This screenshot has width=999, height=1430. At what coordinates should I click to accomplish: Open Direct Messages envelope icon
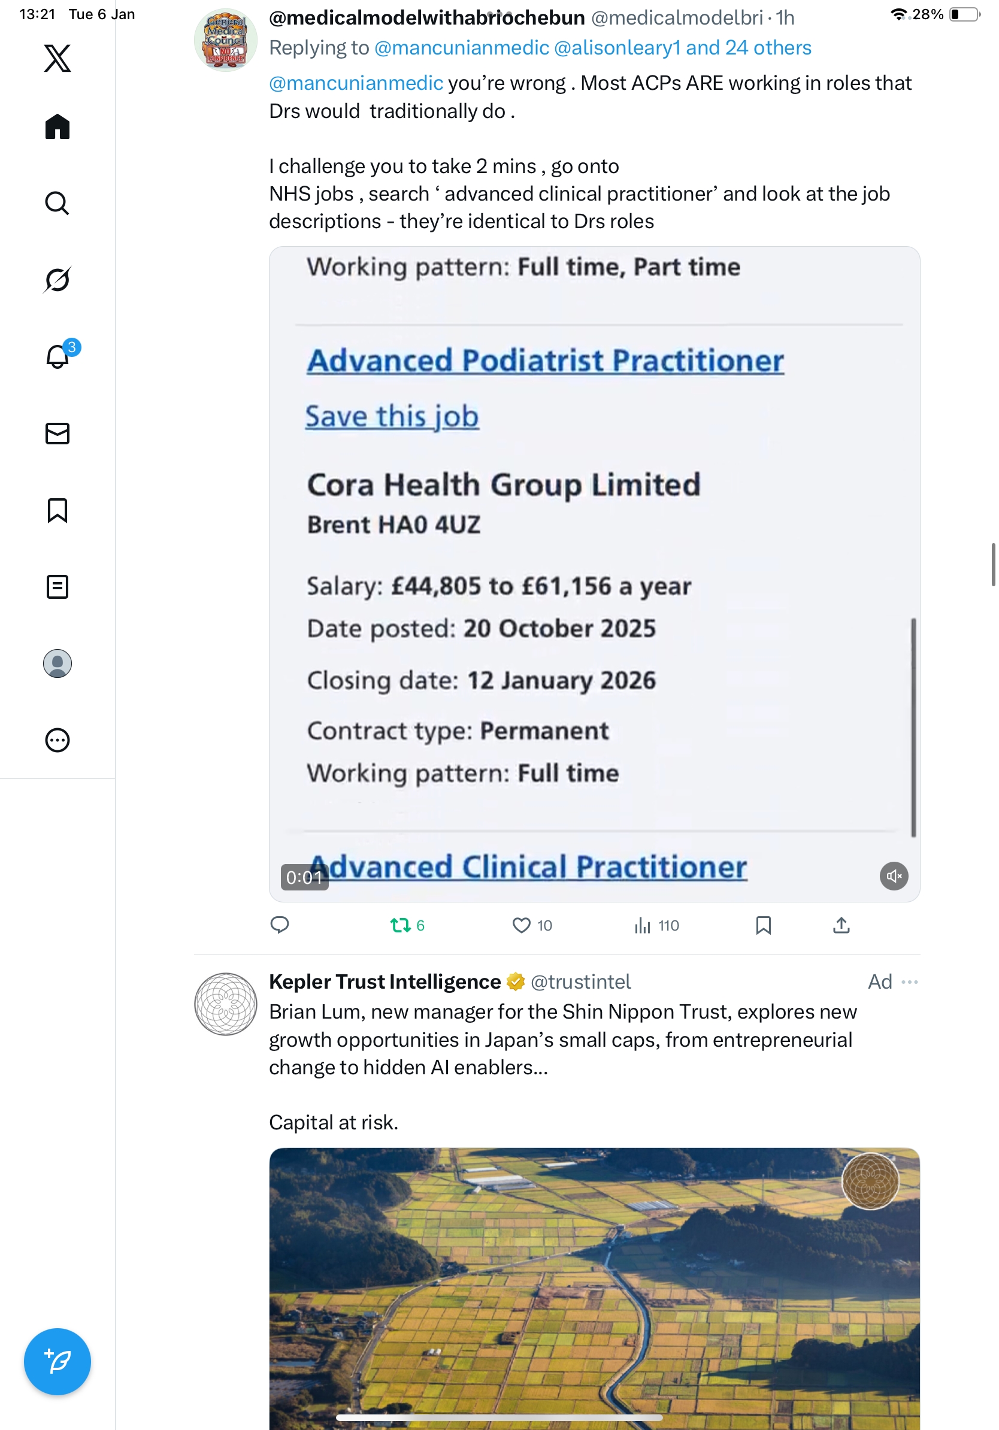tap(57, 433)
